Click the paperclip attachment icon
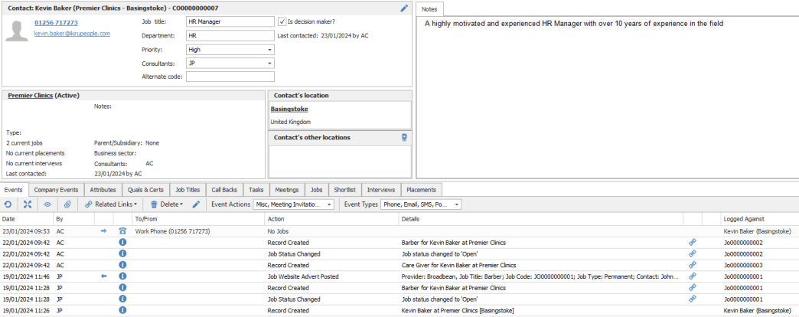Screen dimensions: 799x317 point(67,204)
